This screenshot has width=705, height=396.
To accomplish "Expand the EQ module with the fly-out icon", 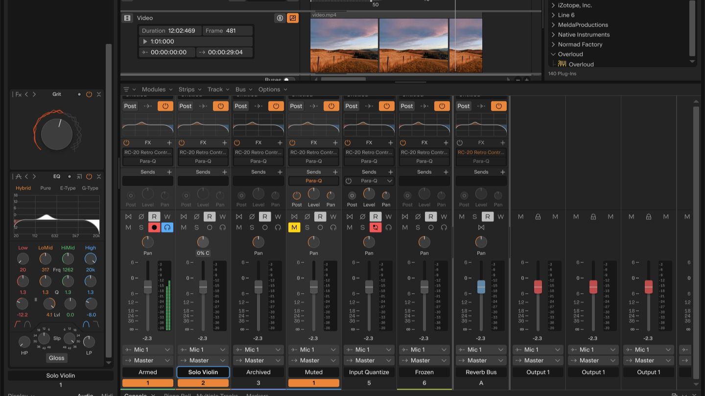I will tap(79, 176).
